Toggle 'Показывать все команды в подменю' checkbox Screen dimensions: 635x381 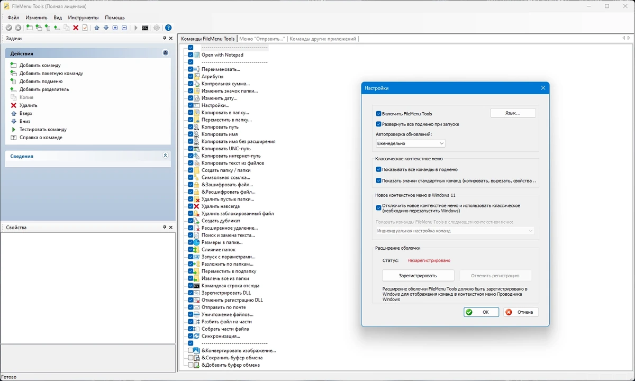379,169
